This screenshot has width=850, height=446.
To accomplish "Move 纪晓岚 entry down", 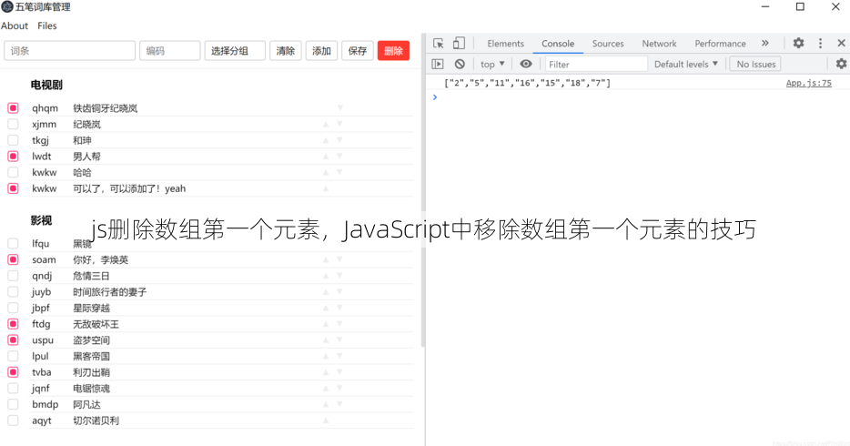I will 339,124.
